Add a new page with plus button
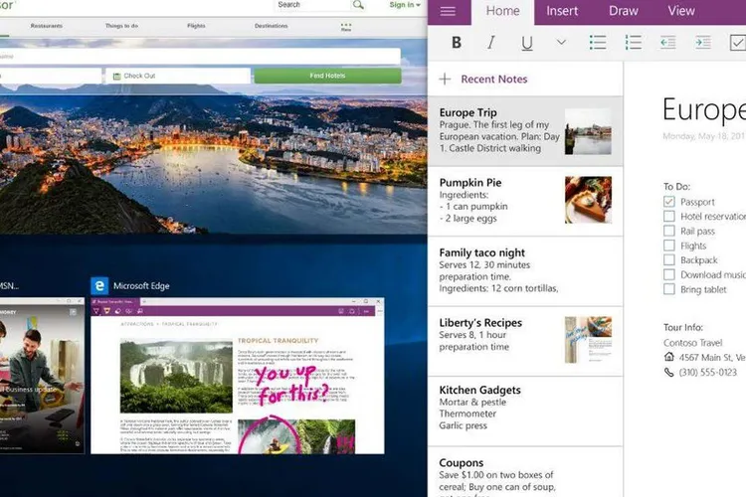The image size is (746, 497). [445, 80]
